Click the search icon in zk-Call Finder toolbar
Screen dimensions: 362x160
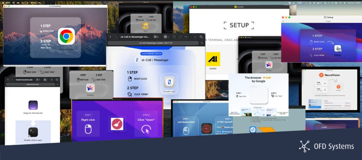(x=202, y=37)
